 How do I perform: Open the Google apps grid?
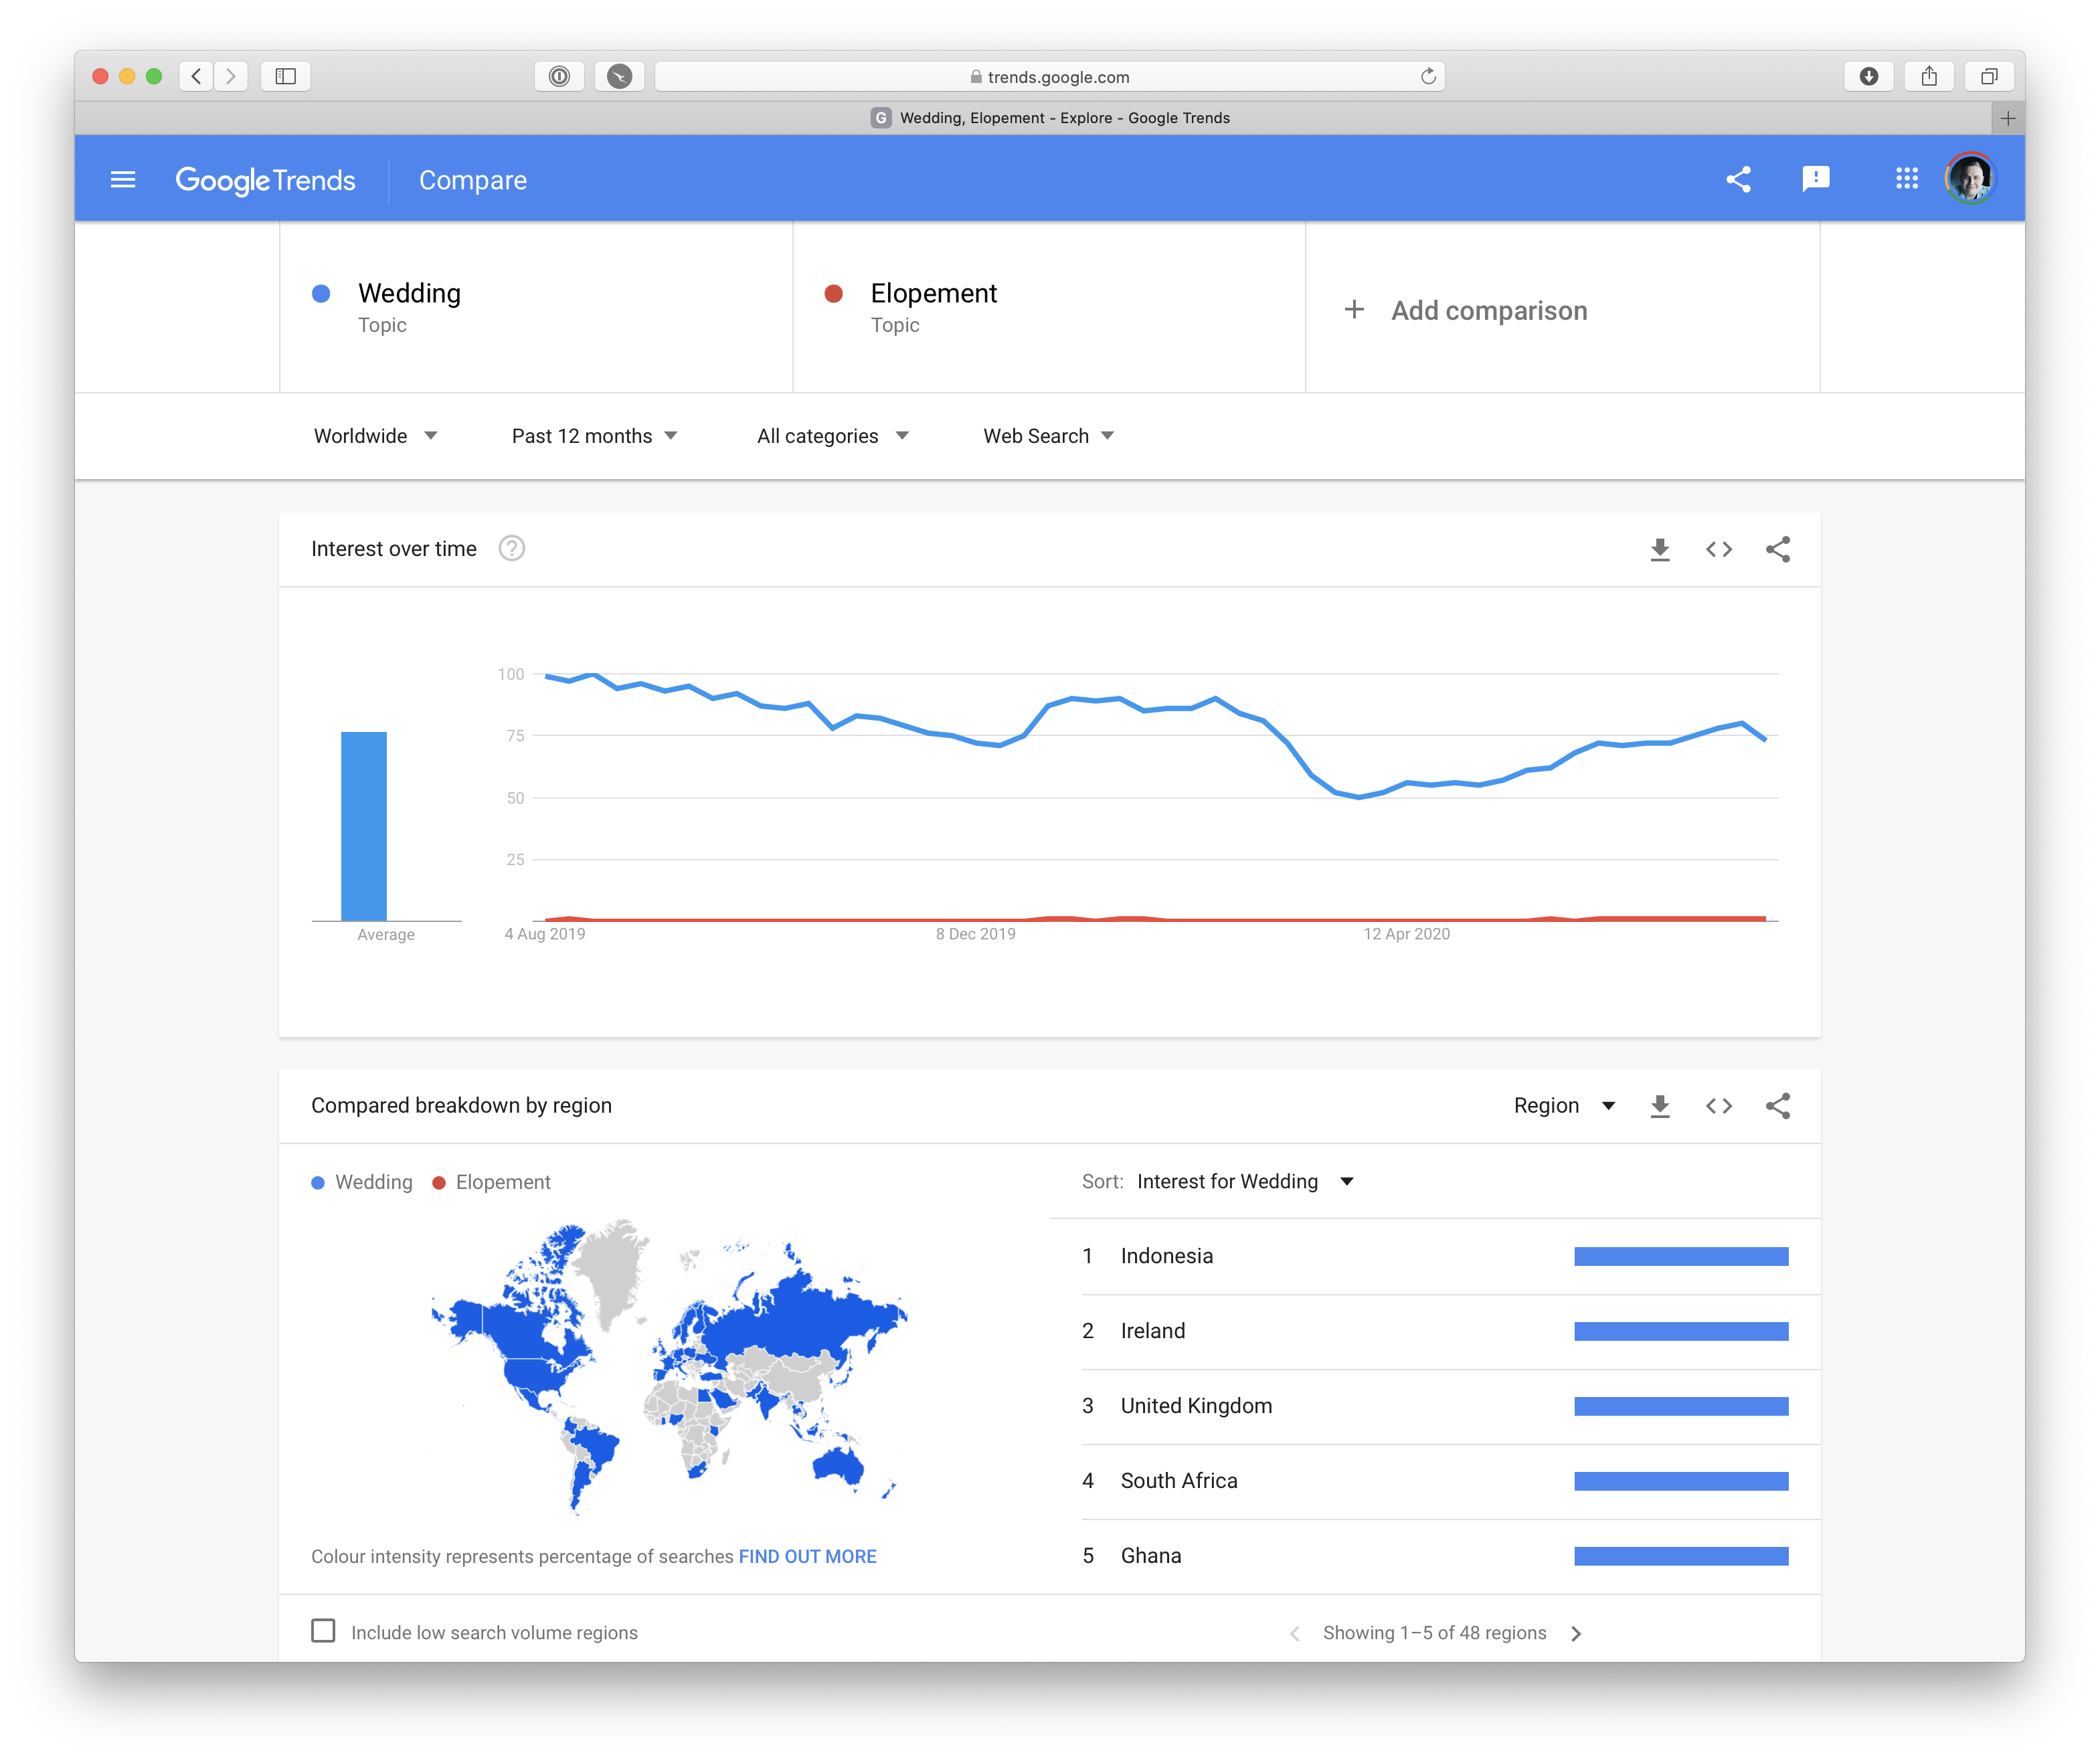[x=1906, y=179]
